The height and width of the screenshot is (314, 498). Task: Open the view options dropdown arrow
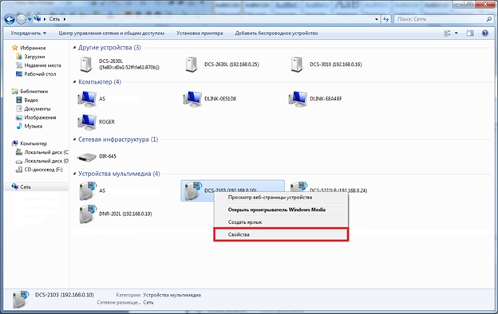point(457,33)
